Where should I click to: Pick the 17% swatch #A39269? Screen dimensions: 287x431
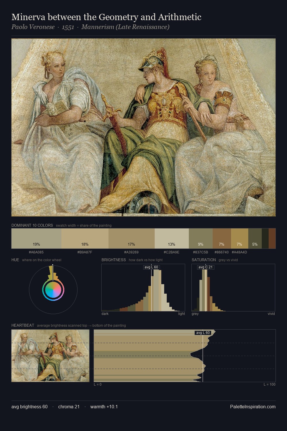[x=131, y=238]
